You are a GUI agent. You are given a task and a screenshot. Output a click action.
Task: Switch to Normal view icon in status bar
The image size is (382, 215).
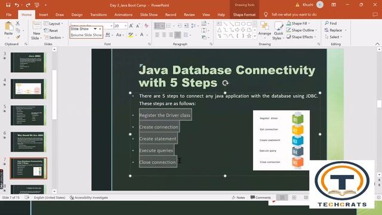pyautogui.click(x=282, y=198)
